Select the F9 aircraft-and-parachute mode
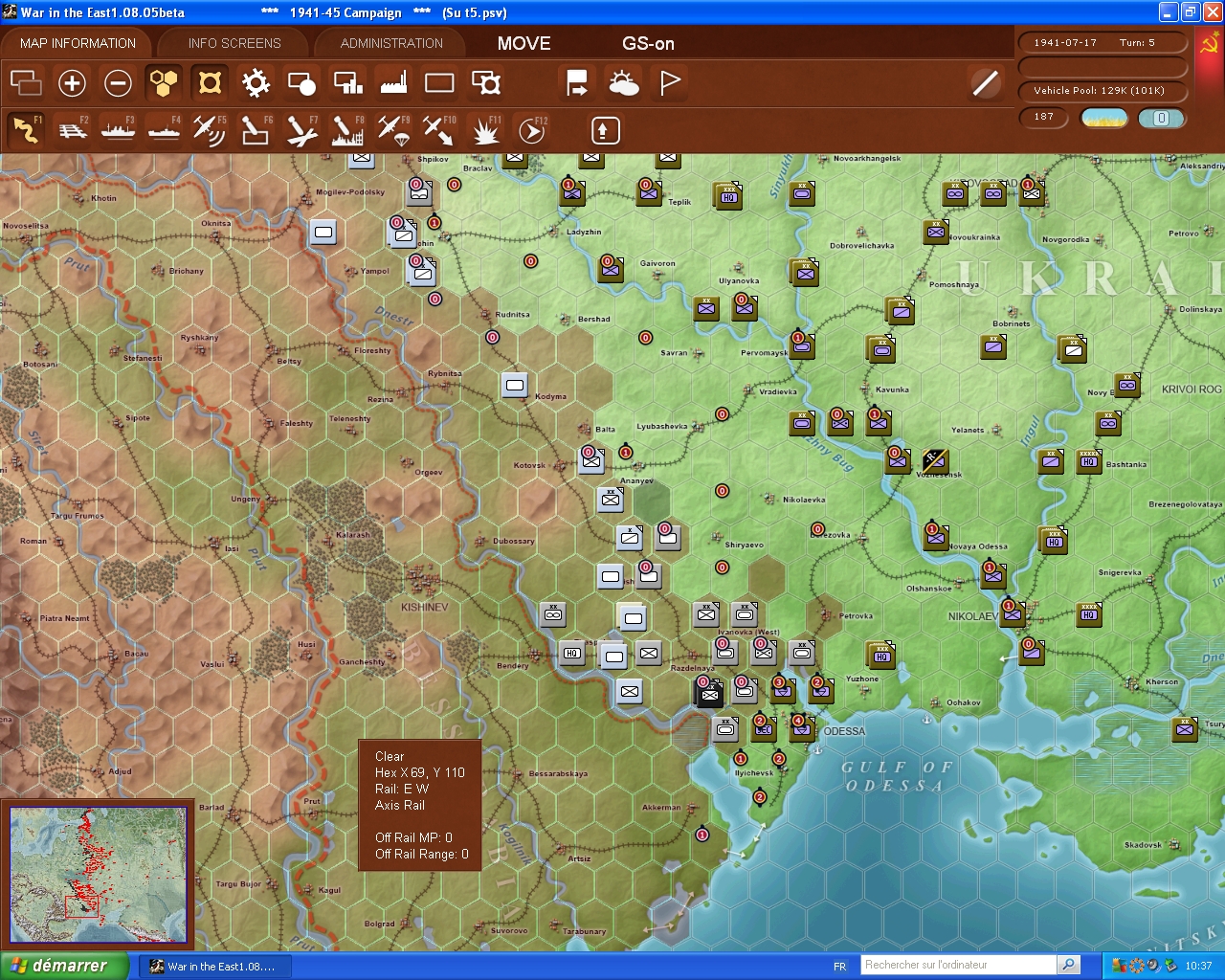The image size is (1225, 980). click(x=393, y=130)
